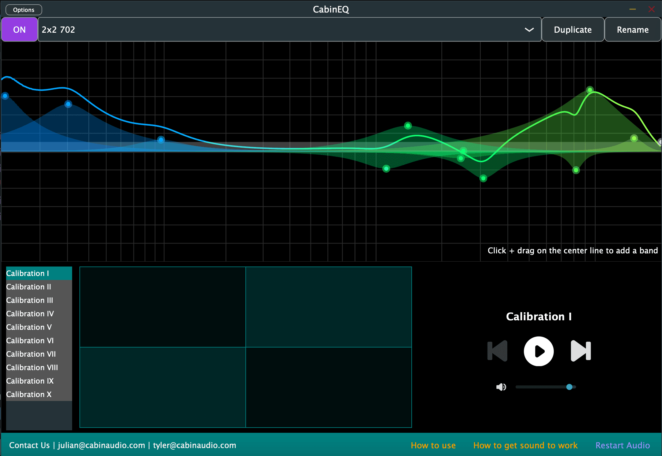Select the lowest green EQ dip node
Viewport: 662px width, 456px height.
tap(483, 178)
